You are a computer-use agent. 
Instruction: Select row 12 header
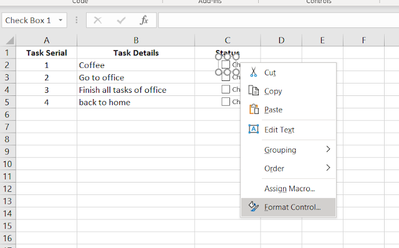click(x=7, y=189)
